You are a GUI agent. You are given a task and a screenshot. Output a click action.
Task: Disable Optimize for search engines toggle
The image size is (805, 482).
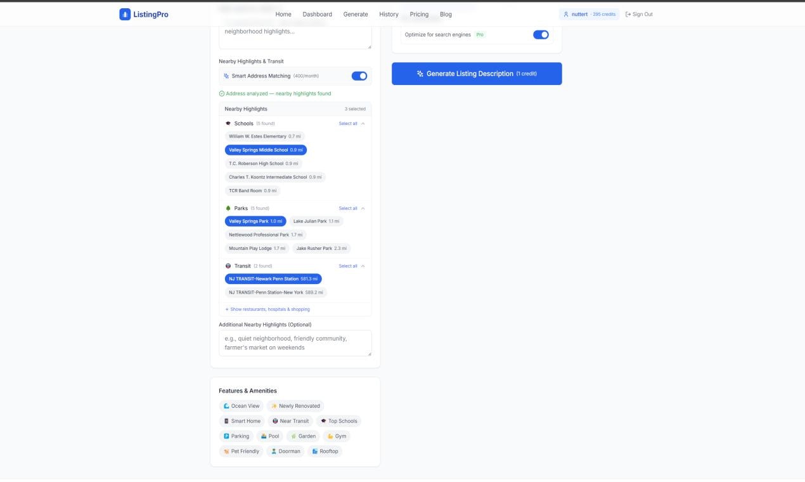tap(541, 35)
